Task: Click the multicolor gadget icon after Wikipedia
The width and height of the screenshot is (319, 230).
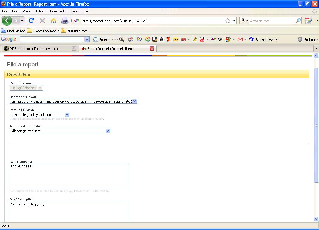Action: click(x=228, y=39)
